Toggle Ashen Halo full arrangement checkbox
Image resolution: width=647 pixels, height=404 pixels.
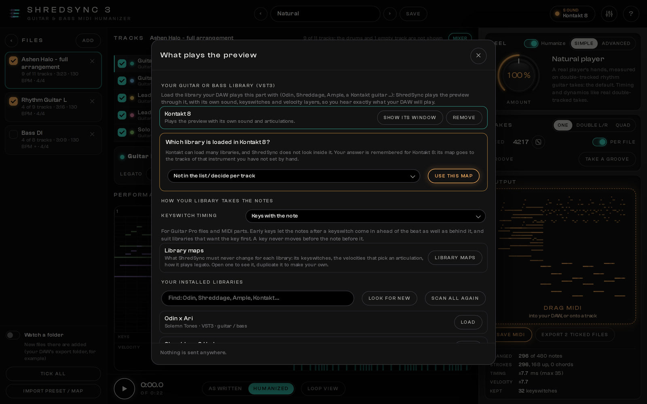(x=13, y=61)
